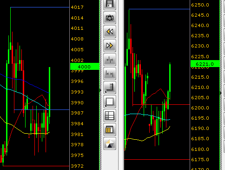225x170 pixels.
Task: Expand the chart with outward-arrows icon
Action: pyautogui.click(x=110, y=74)
